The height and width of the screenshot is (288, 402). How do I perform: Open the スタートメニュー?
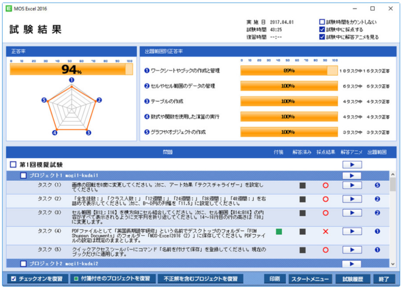[310, 279]
